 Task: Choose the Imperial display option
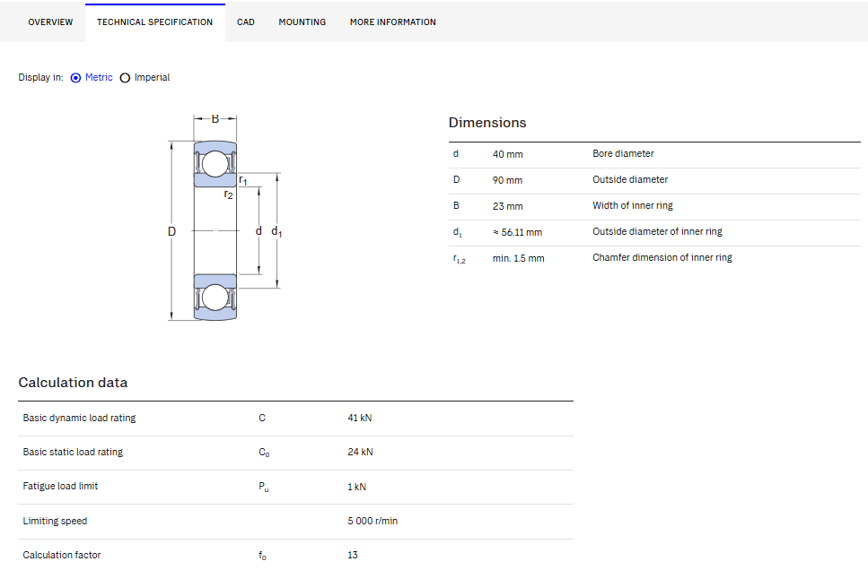click(x=125, y=78)
